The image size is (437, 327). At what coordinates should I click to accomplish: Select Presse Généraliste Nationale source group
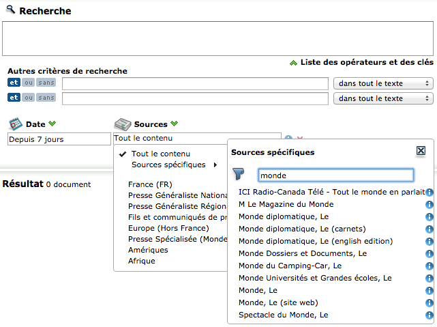[x=178, y=195]
